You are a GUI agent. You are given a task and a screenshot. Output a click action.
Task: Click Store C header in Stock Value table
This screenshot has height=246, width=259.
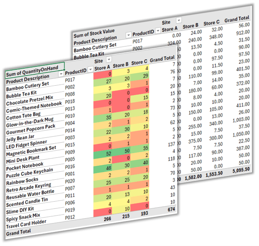click(212, 24)
